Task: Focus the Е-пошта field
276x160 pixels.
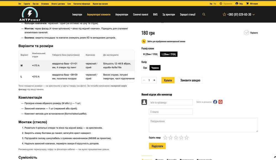Action: click(171, 112)
